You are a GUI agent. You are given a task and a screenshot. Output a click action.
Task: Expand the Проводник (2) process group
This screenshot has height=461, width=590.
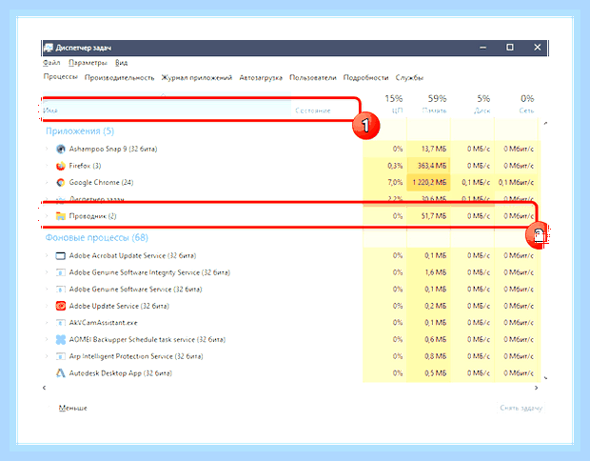click(47, 216)
